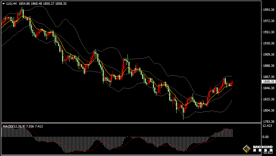Click the MACD value 7.413 readout

pyautogui.click(x=39, y=126)
